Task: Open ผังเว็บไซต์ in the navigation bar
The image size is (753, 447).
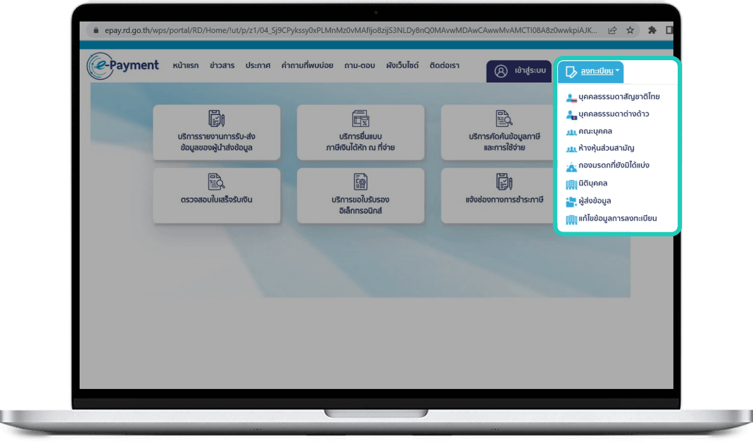Action: [402, 66]
